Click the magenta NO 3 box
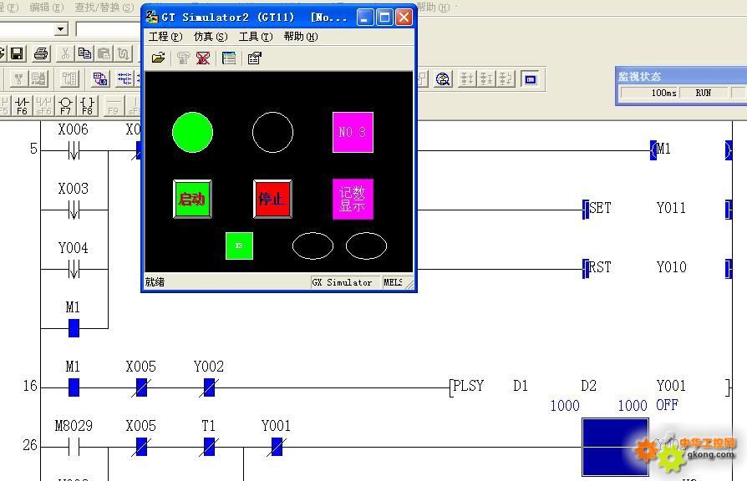This screenshot has width=747, height=481. coord(353,133)
